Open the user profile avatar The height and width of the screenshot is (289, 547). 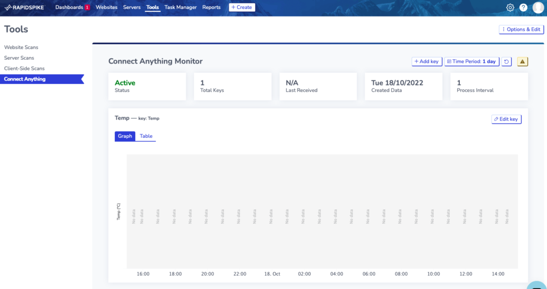click(x=538, y=7)
